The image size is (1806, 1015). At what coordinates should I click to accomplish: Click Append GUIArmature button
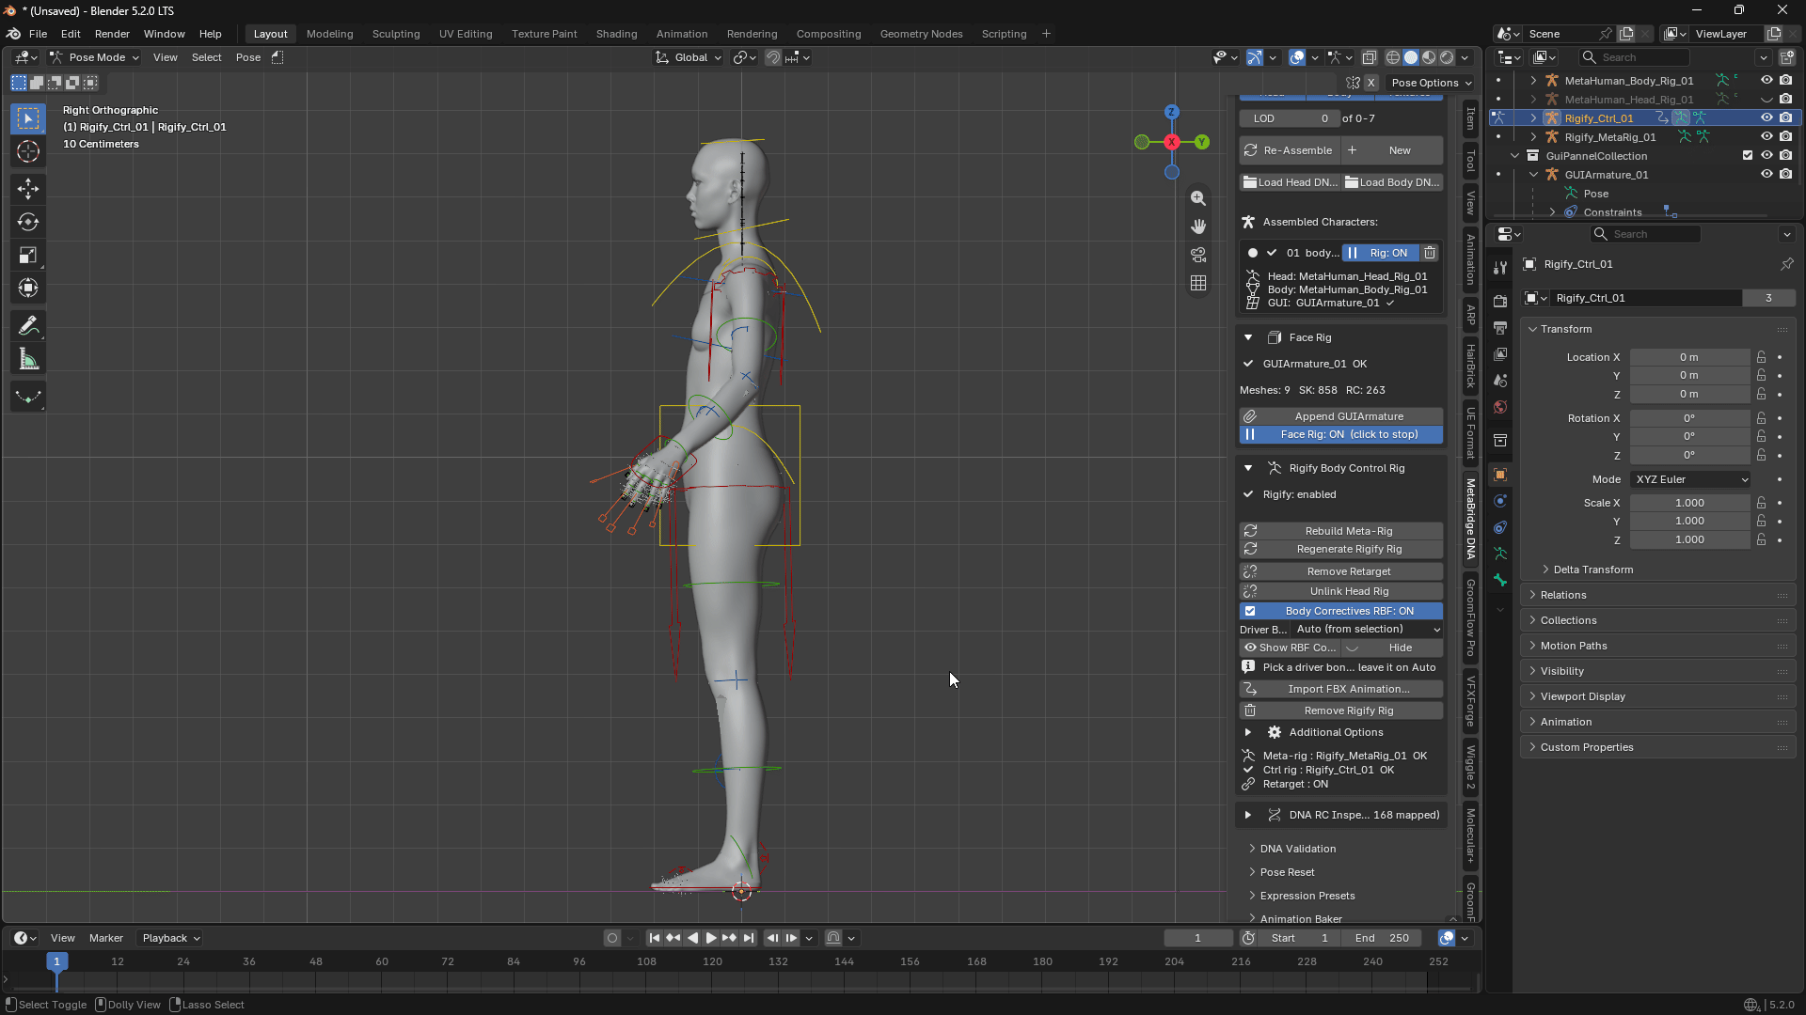pyautogui.click(x=1340, y=416)
